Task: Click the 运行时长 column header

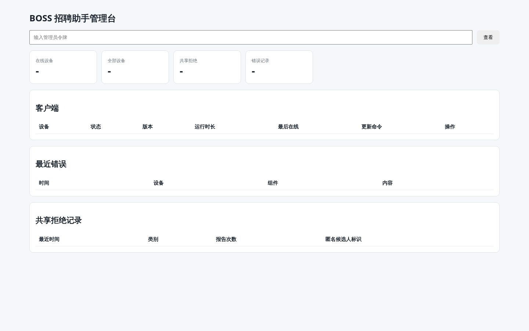Action: tap(205, 127)
